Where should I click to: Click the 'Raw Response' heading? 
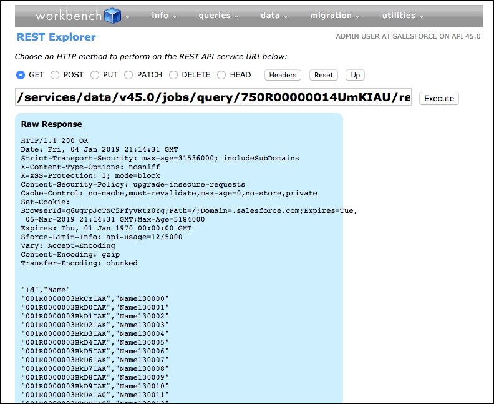[x=51, y=124]
